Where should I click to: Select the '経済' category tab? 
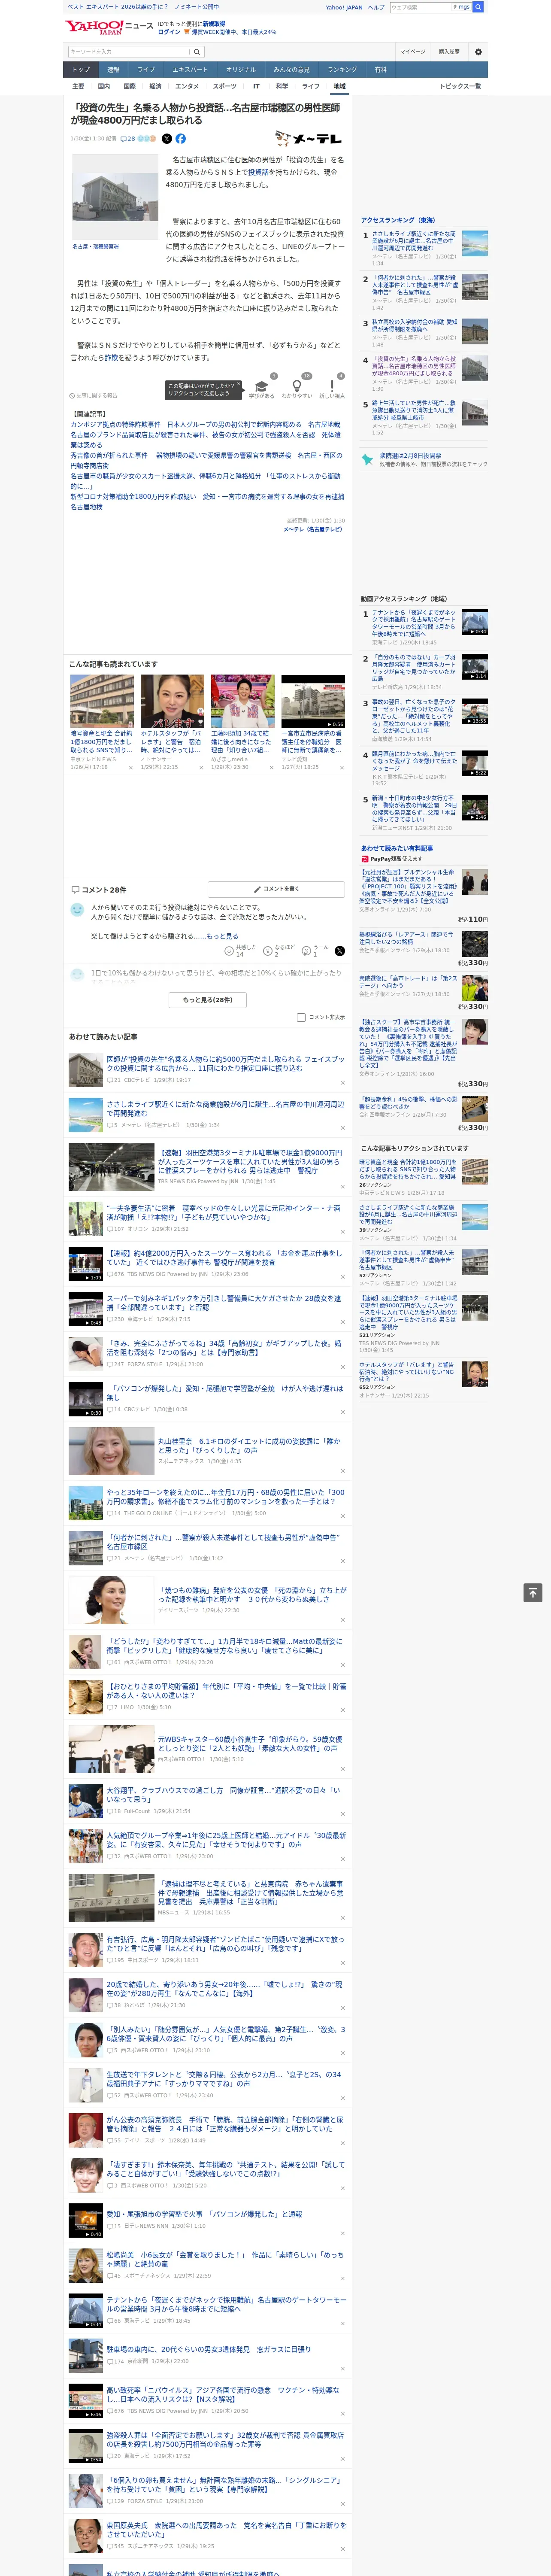[155, 86]
